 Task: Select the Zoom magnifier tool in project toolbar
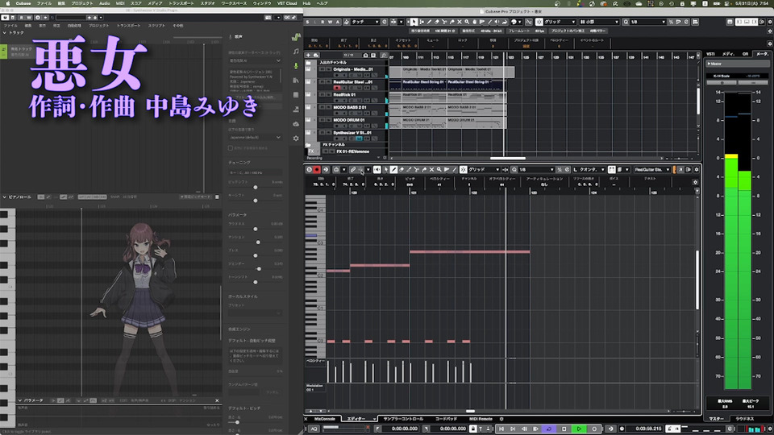click(467, 22)
